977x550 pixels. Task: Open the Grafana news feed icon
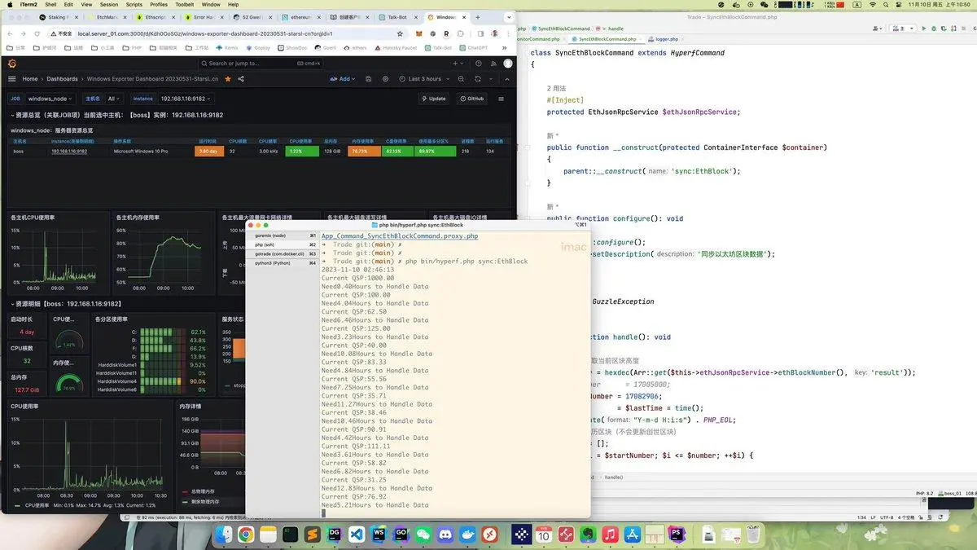pyautogui.click(x=493, y=63)
